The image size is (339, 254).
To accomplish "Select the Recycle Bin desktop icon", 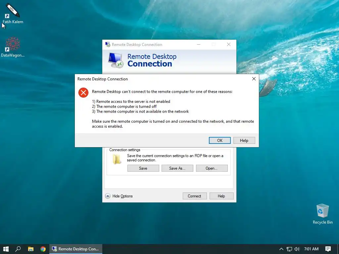I will (322, 214).
